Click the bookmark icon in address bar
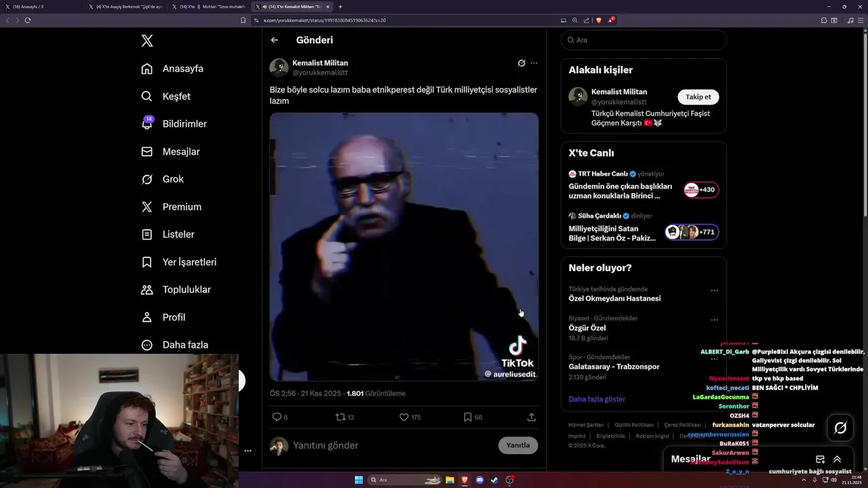Image resolution: width=868 pixels, height=488 pixels. (x=243, y=20)
